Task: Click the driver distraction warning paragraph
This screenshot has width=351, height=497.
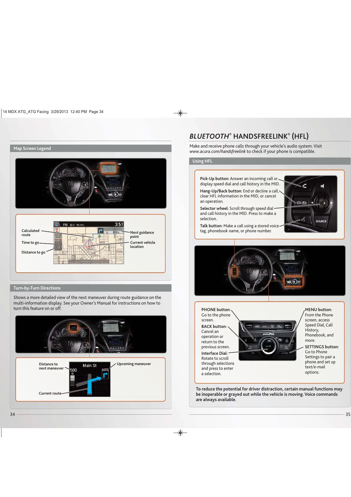Action: 269,394
